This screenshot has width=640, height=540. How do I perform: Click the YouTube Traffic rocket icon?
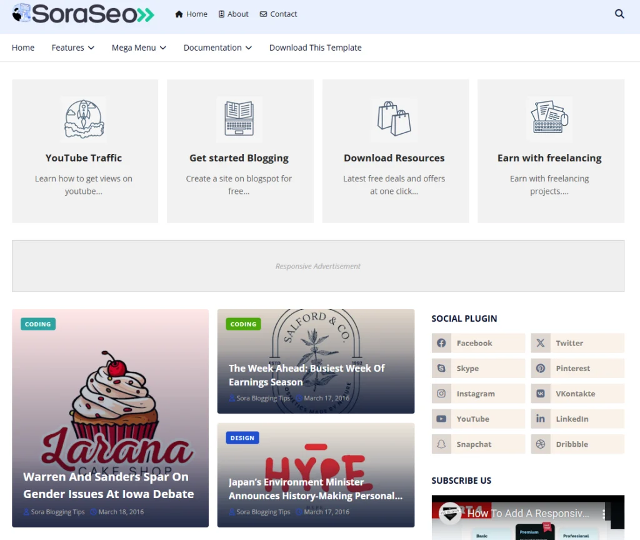coord(84,119)
